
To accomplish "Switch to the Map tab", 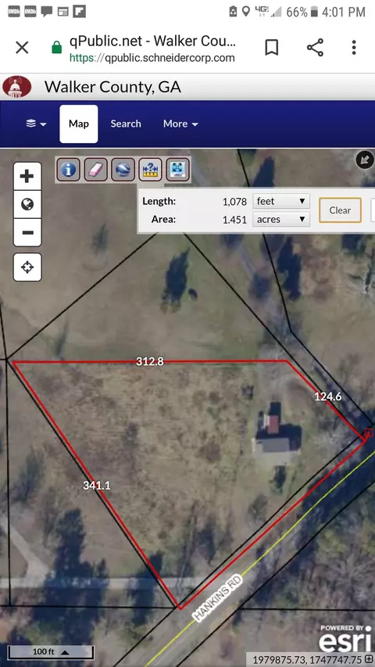I will coord(79,124).
